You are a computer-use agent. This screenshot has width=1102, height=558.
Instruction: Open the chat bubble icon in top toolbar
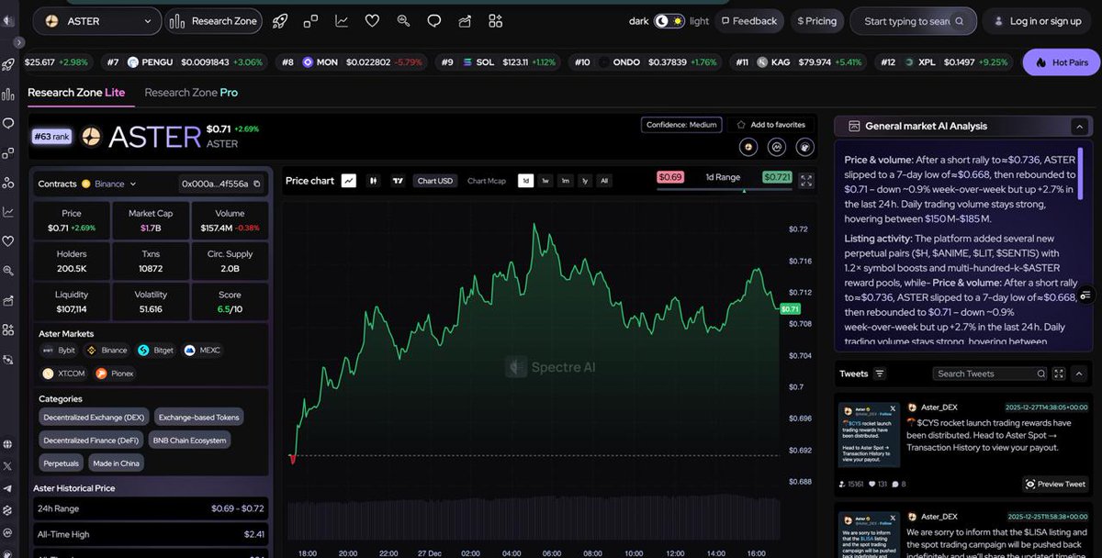(x=434, y=20)
